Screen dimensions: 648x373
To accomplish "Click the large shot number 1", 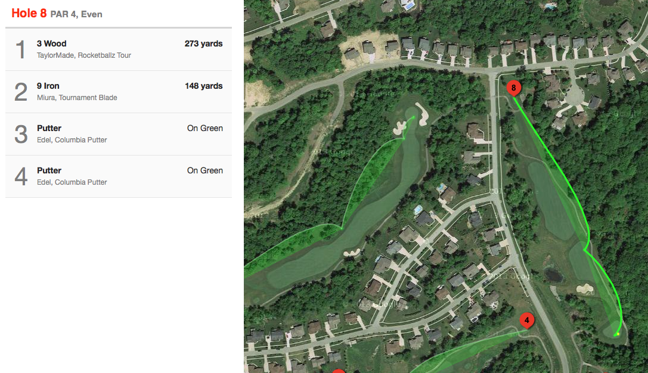I will (21, 49).
